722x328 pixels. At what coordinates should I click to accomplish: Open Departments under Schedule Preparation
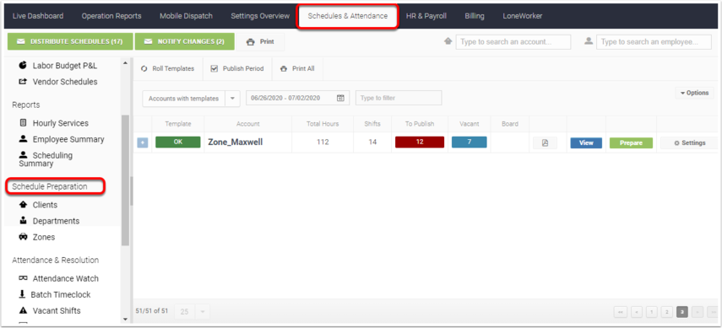[x=56, y=221]
